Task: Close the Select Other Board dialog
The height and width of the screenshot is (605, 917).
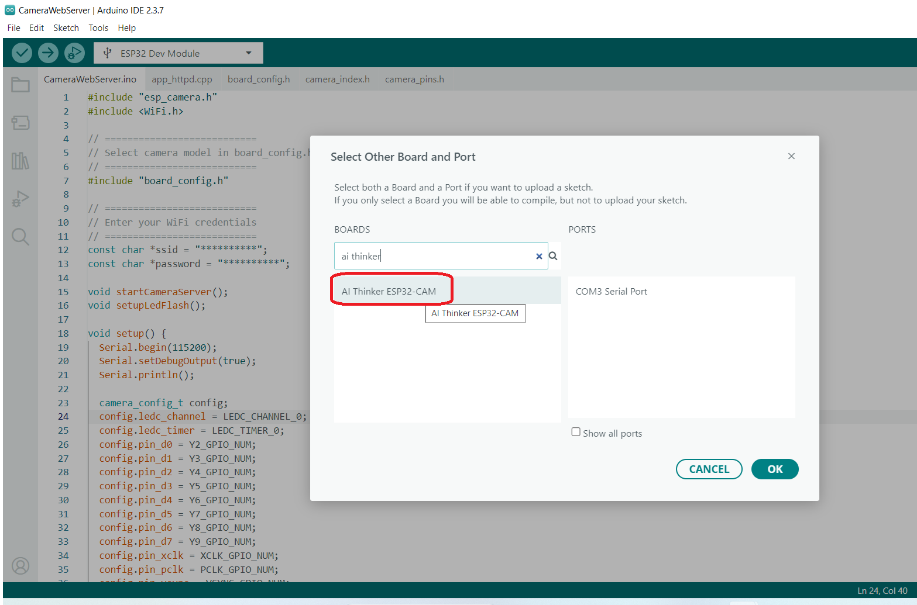Action: pyautogui.click(x=791, y=156)
